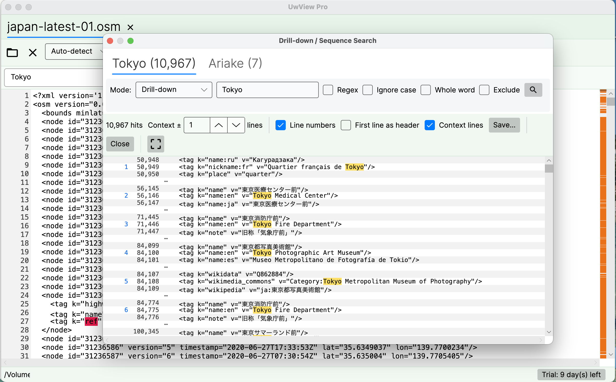Enable the Exclude checkbox
Viewport: 616px width, 382px height.
tap(484, 90)
